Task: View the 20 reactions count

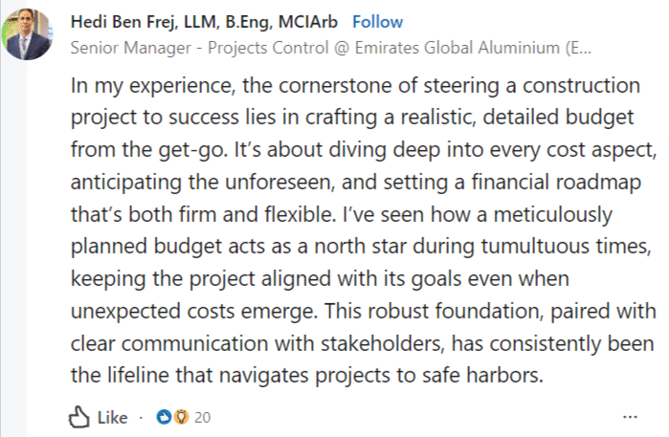Action: click(202, 417)
